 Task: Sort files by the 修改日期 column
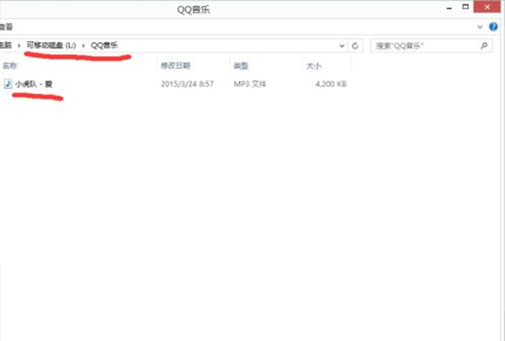click(x=175, y=65)
